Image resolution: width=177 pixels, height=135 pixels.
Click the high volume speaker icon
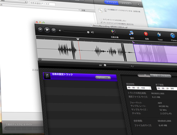[x=92, y=32]
